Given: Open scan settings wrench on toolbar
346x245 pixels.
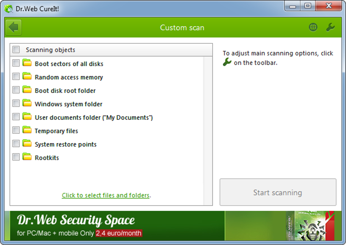Looking at the screenshot, I should click(330, 27).
